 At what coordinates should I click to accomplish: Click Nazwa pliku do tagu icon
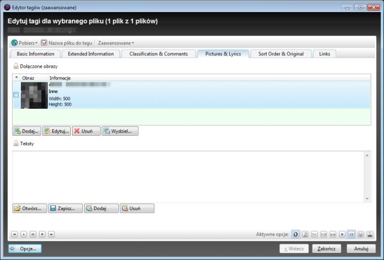pyautogui.click(x=44, y=43)
